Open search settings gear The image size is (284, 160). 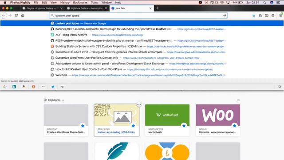tap(280, 87)
